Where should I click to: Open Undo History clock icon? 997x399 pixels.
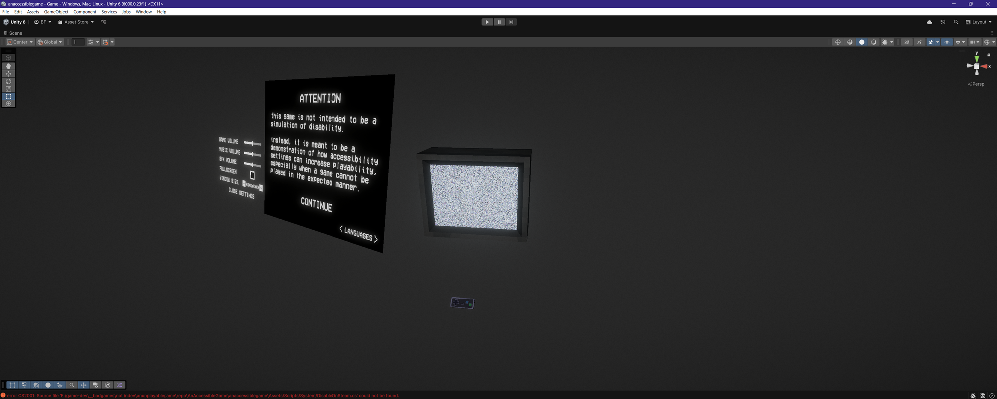click(943, 22)
